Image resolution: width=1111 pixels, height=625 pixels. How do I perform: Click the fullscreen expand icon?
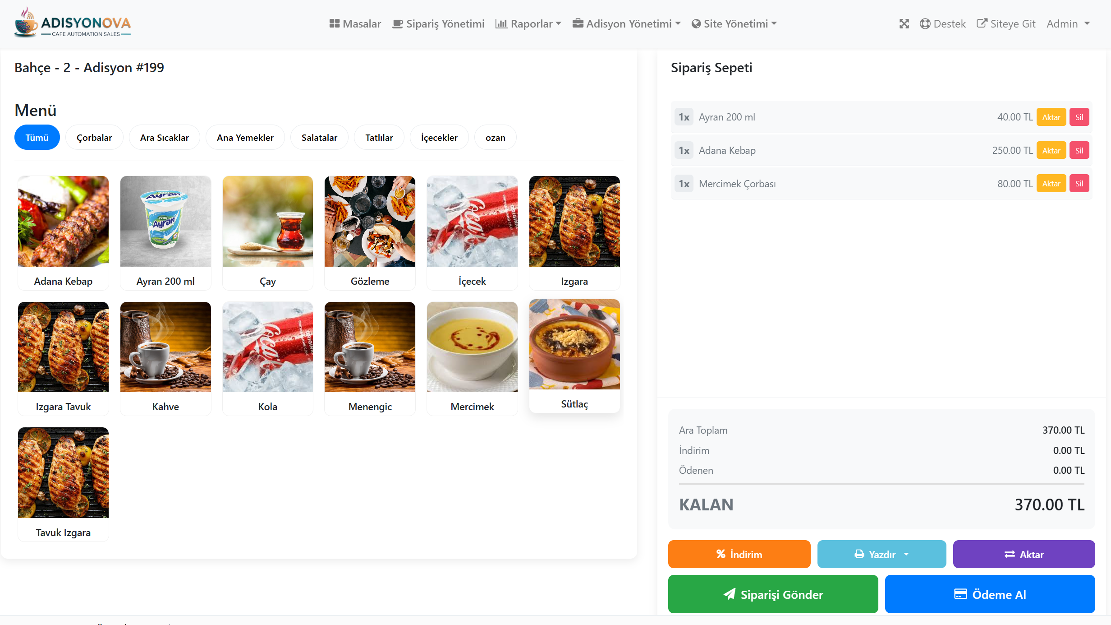point(904,24)
